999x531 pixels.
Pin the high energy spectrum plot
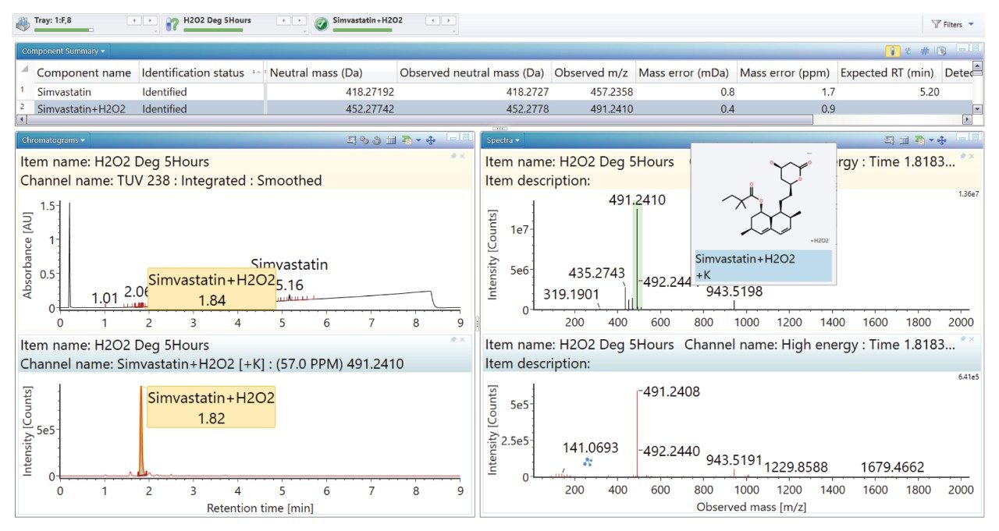pyautogui.click(x=963, y=340)
